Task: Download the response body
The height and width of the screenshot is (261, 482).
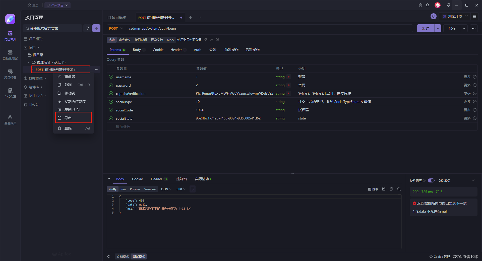Action: point(384,189)
